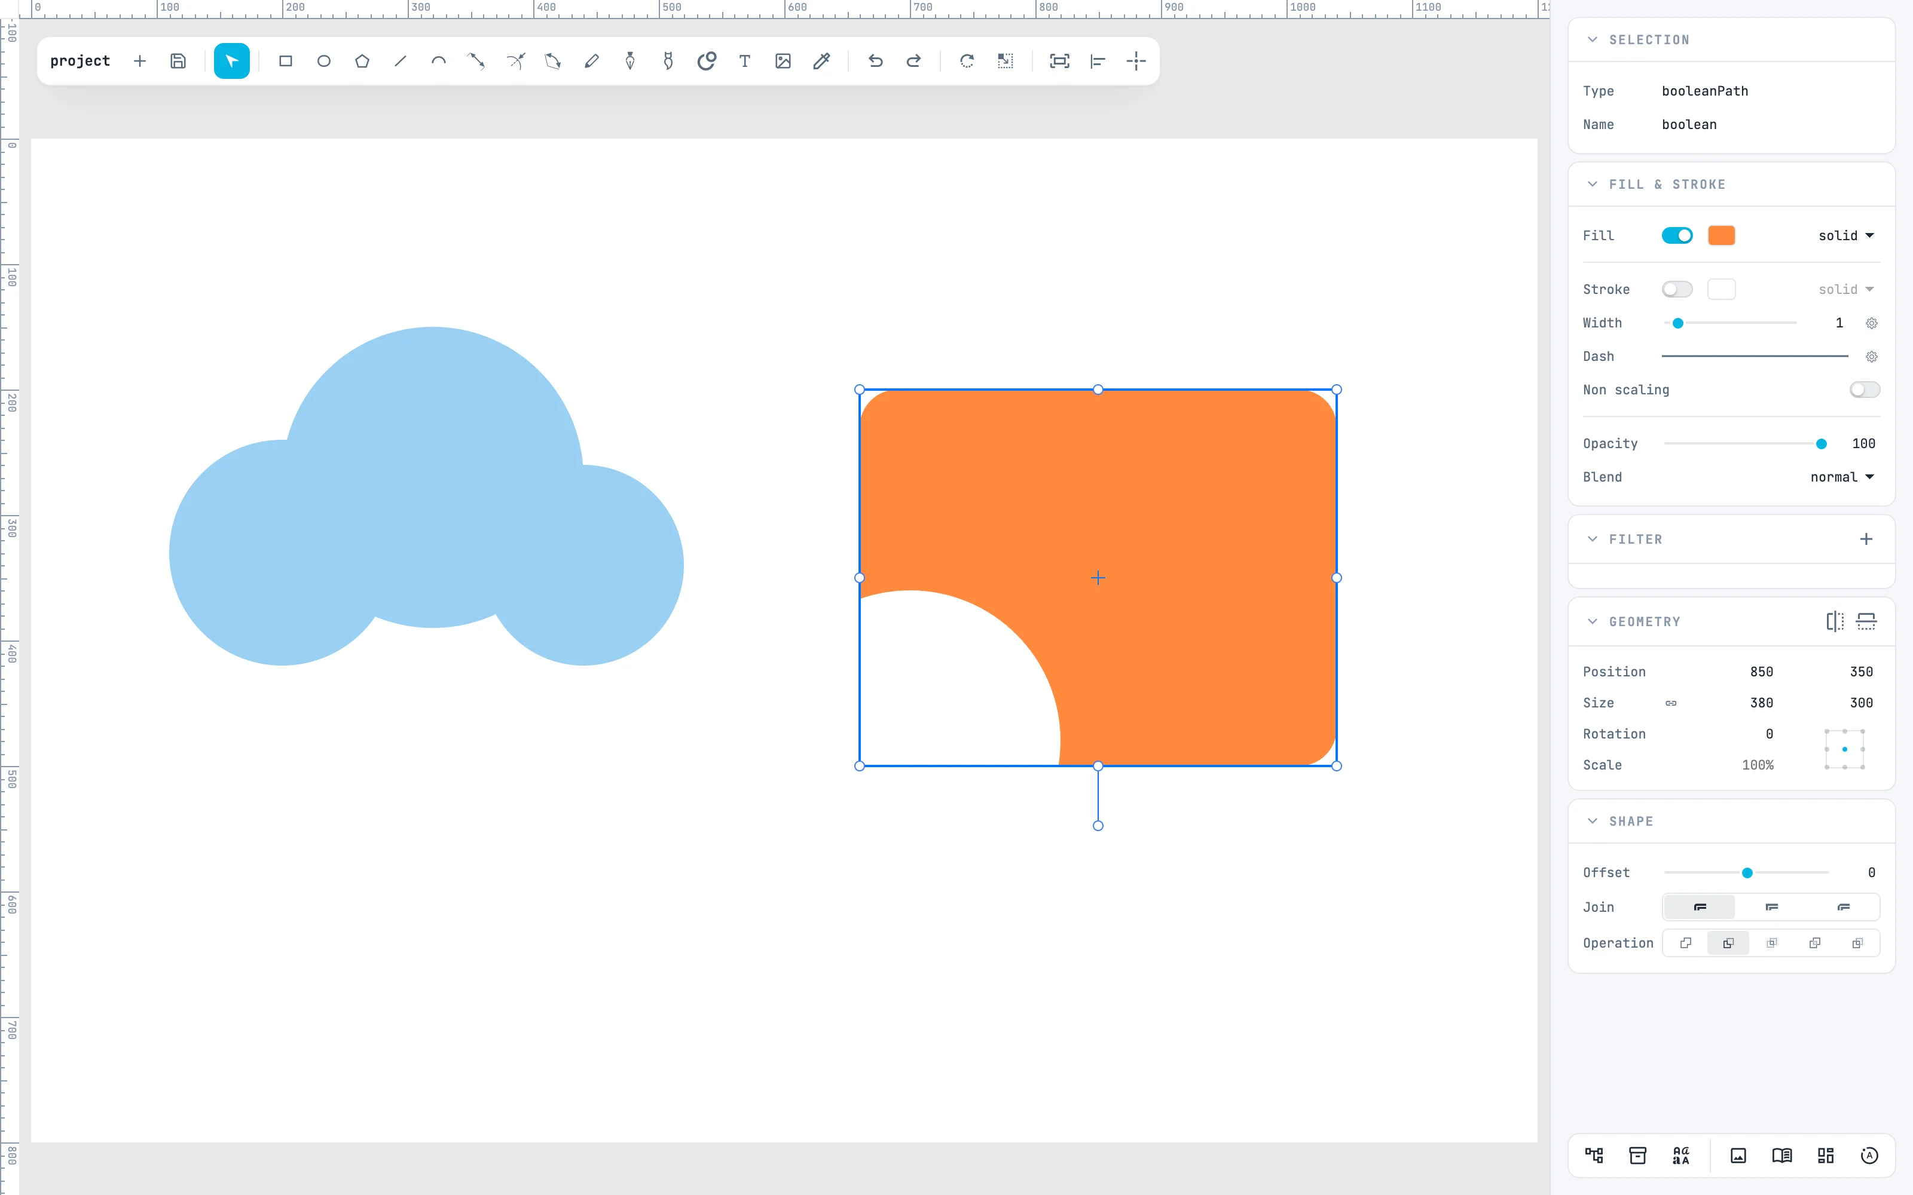Open the library book icon
The height and width of the screenshot is (1195, 1913).
1781,1156
